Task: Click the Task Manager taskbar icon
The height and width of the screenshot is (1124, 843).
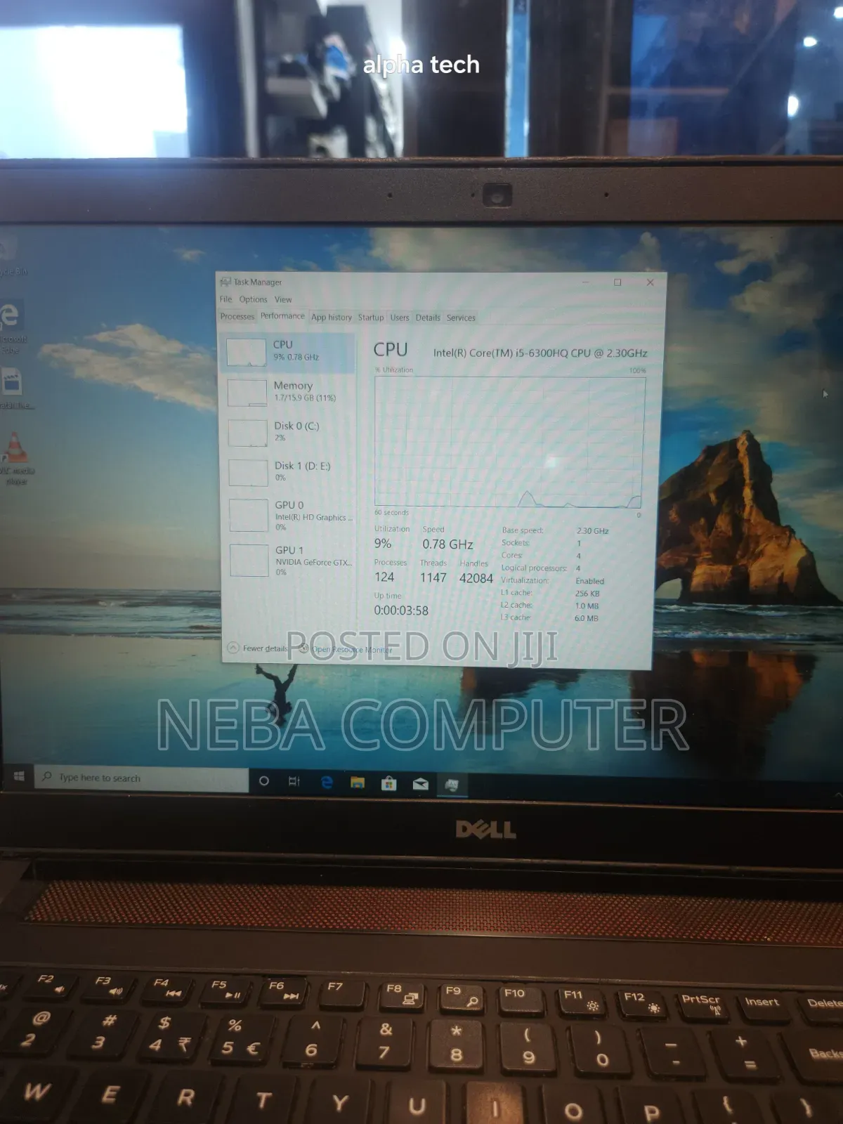Action: (452, 785)
